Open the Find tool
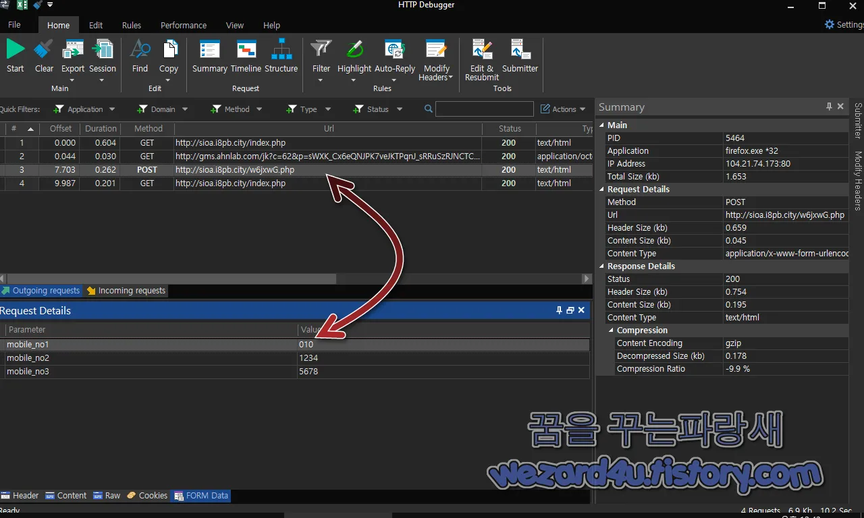Screen dimensions: 864x518 coord(140,56)
